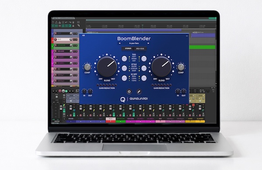The height and width of the screenshot is (170, 262).
Task: Toggle the item grouping toolbar icon
Action: 56,26
